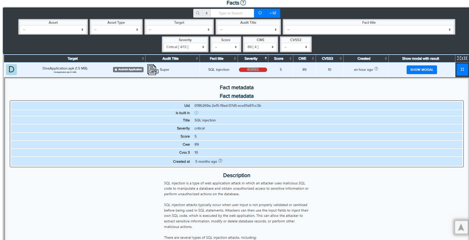Viewport: 469px width, 240px height.
Task: Click the 'SQL injection' fact title cell
Action: pyautogui.click(x=219, y=70)
